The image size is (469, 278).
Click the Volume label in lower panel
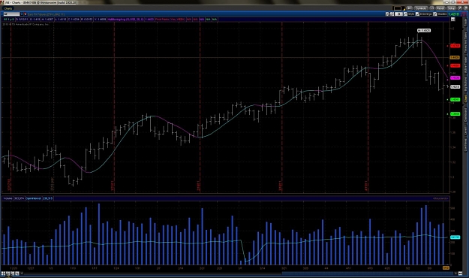pyautogui.click(x=8, y=198)
